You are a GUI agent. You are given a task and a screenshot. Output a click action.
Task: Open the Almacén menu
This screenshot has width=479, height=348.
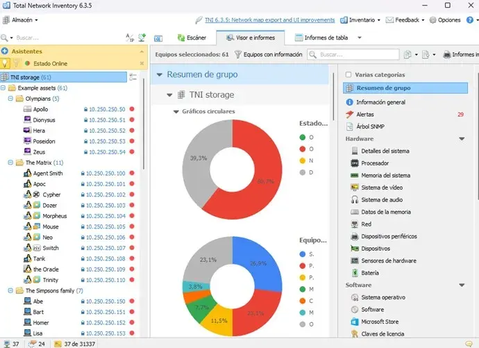point(20,20)
